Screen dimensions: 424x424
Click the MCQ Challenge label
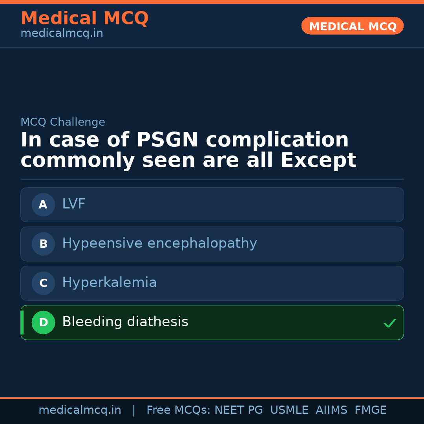click(63, 122)
